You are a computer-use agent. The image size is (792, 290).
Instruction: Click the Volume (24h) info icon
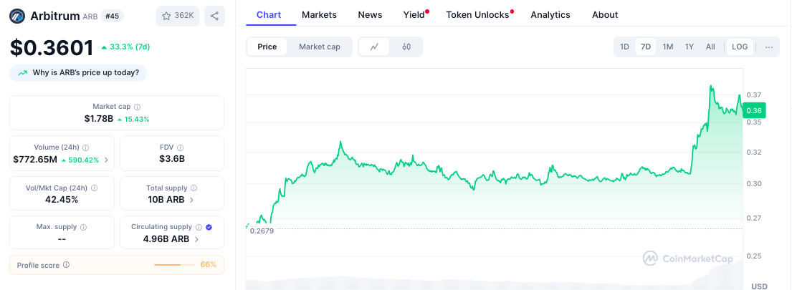pos(85,148)
